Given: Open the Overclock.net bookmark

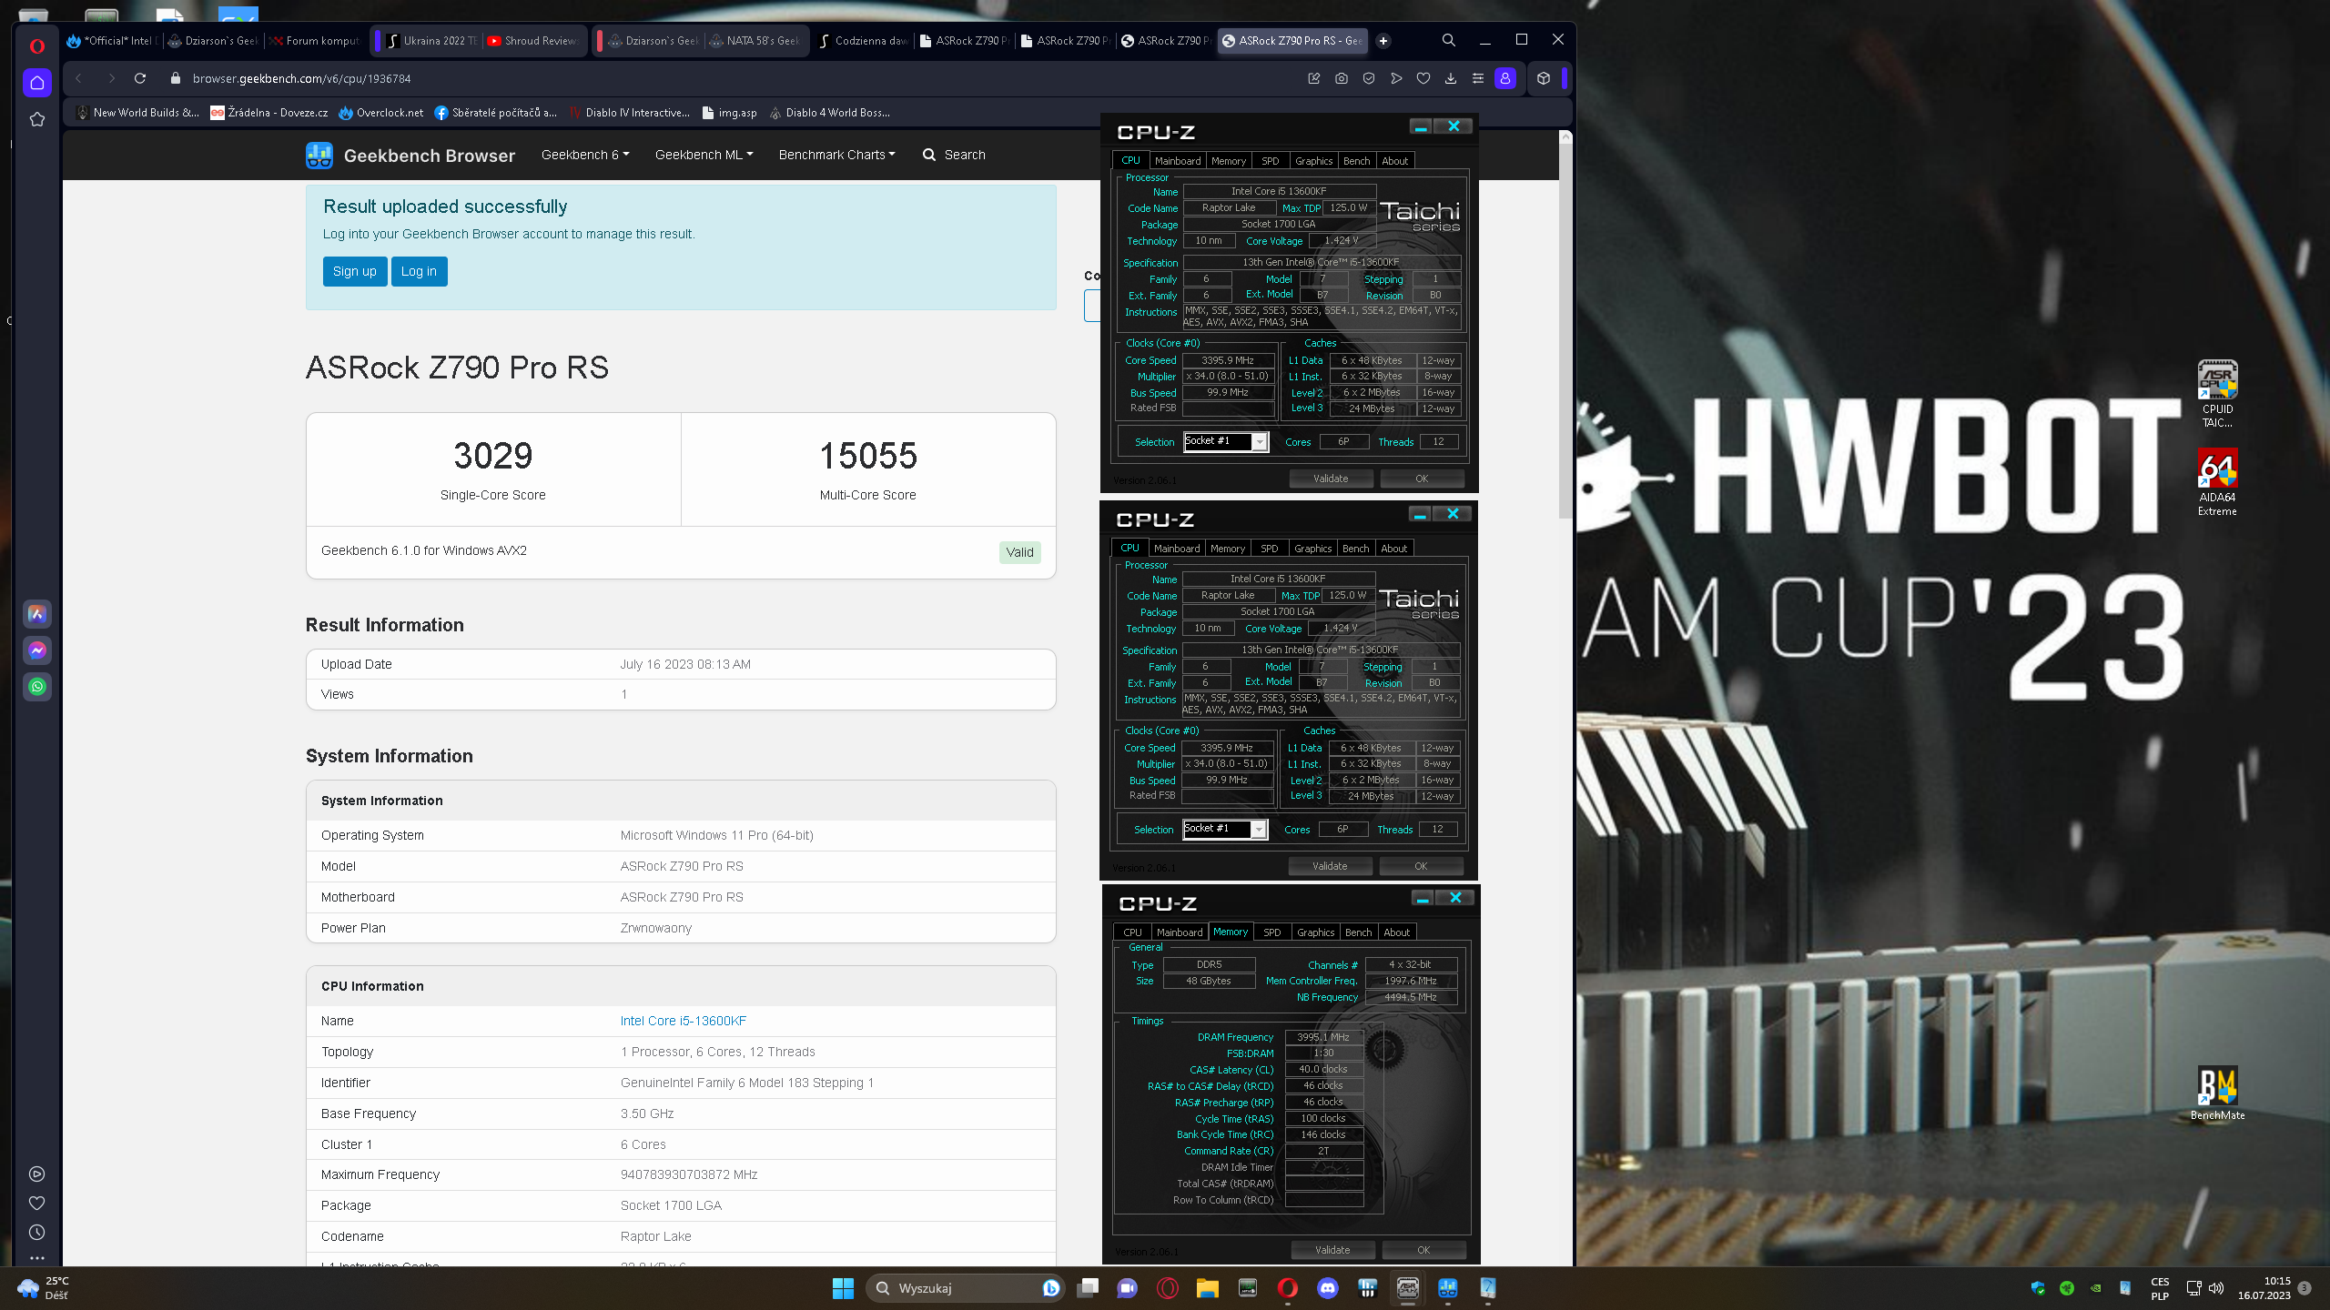Looking at the screenshot, I should [x=380, y=113].
